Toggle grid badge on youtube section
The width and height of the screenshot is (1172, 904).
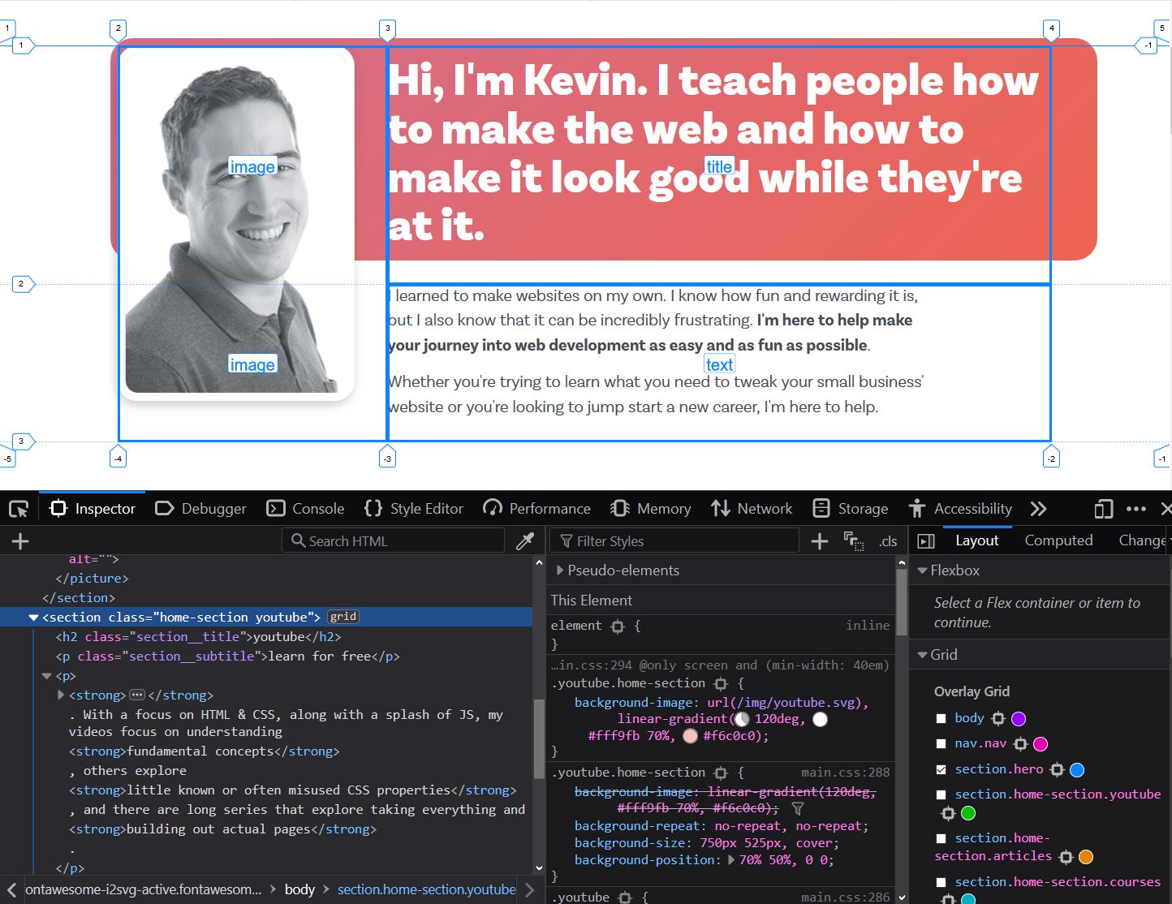click(x=343, y=617)
